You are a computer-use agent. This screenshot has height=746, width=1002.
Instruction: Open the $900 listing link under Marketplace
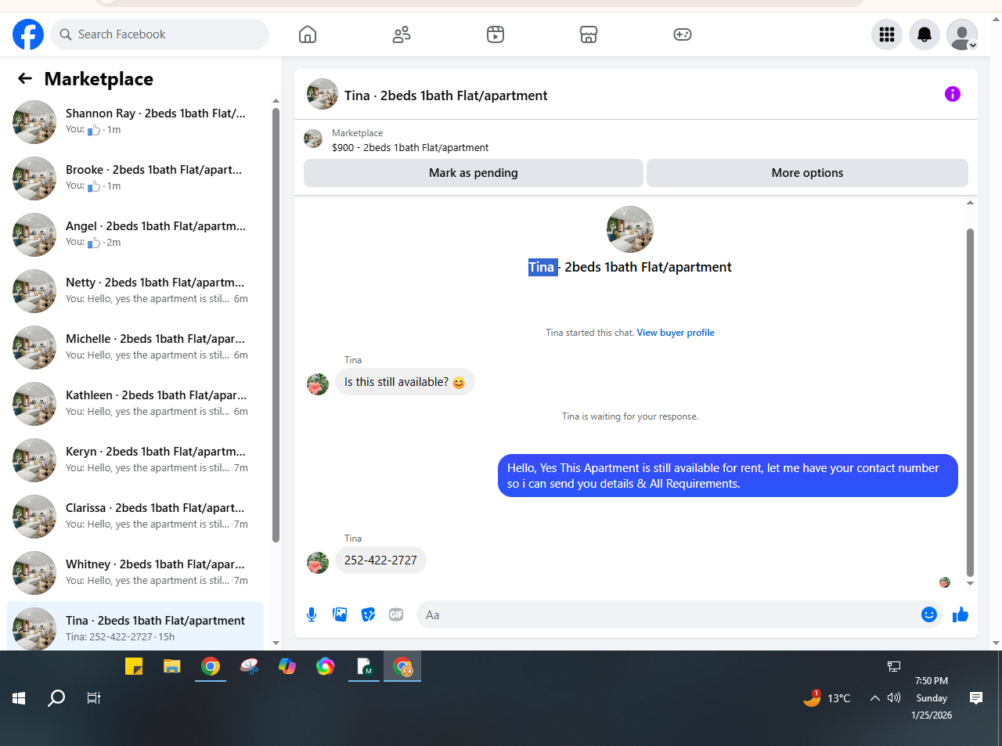tap(410, 147)
